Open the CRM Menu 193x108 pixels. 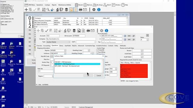(x=31, y=5)
